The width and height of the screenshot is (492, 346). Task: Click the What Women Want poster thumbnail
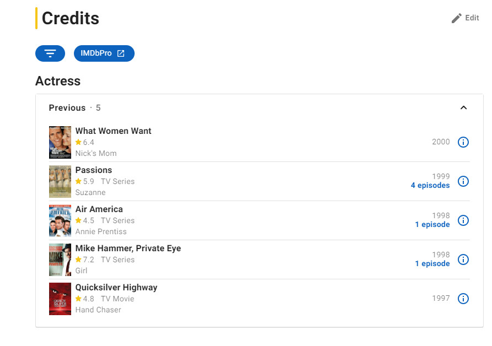60,142
